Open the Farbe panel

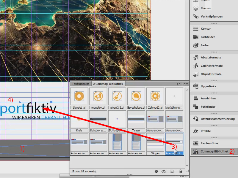(x=204, y=45)
